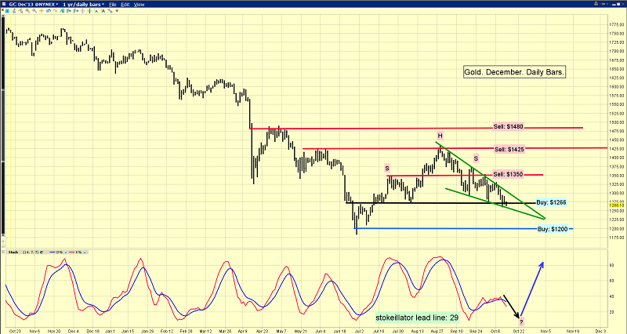Toggle the red K% line checkbox
Viewport: 627px width, 334px height.
click(x=85, y=252)
